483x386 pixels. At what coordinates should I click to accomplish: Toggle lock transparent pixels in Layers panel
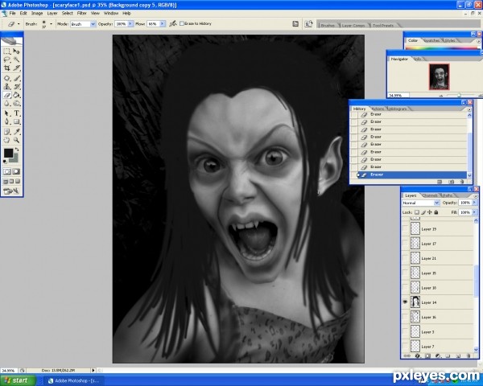point(417,212)
